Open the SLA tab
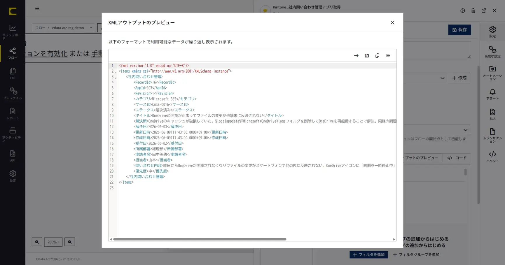This screenshot has height=265, width=505. [492, 114]
